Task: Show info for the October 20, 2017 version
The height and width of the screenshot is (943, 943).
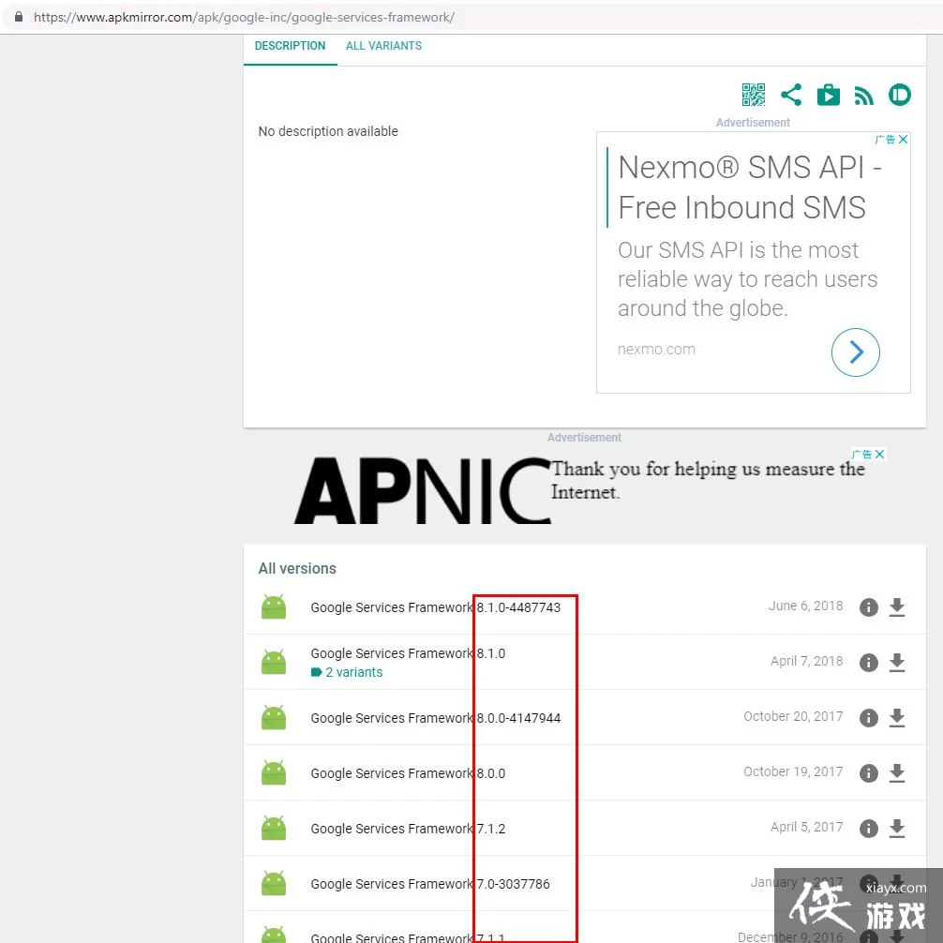Action: [x=868, y=718]
